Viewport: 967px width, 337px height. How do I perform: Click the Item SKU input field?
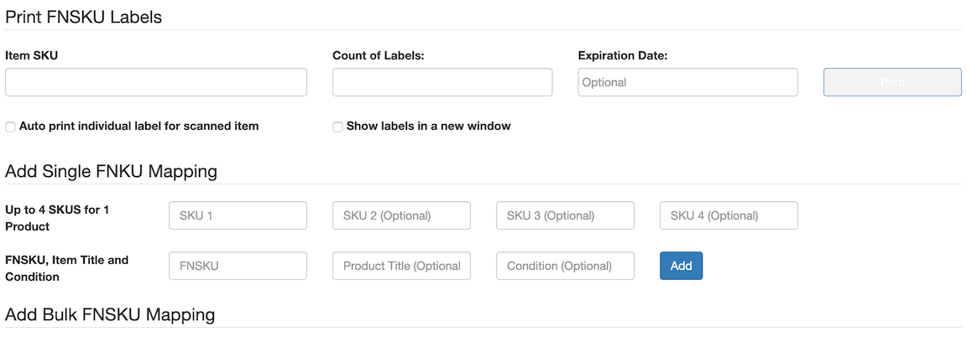[156, 82]
